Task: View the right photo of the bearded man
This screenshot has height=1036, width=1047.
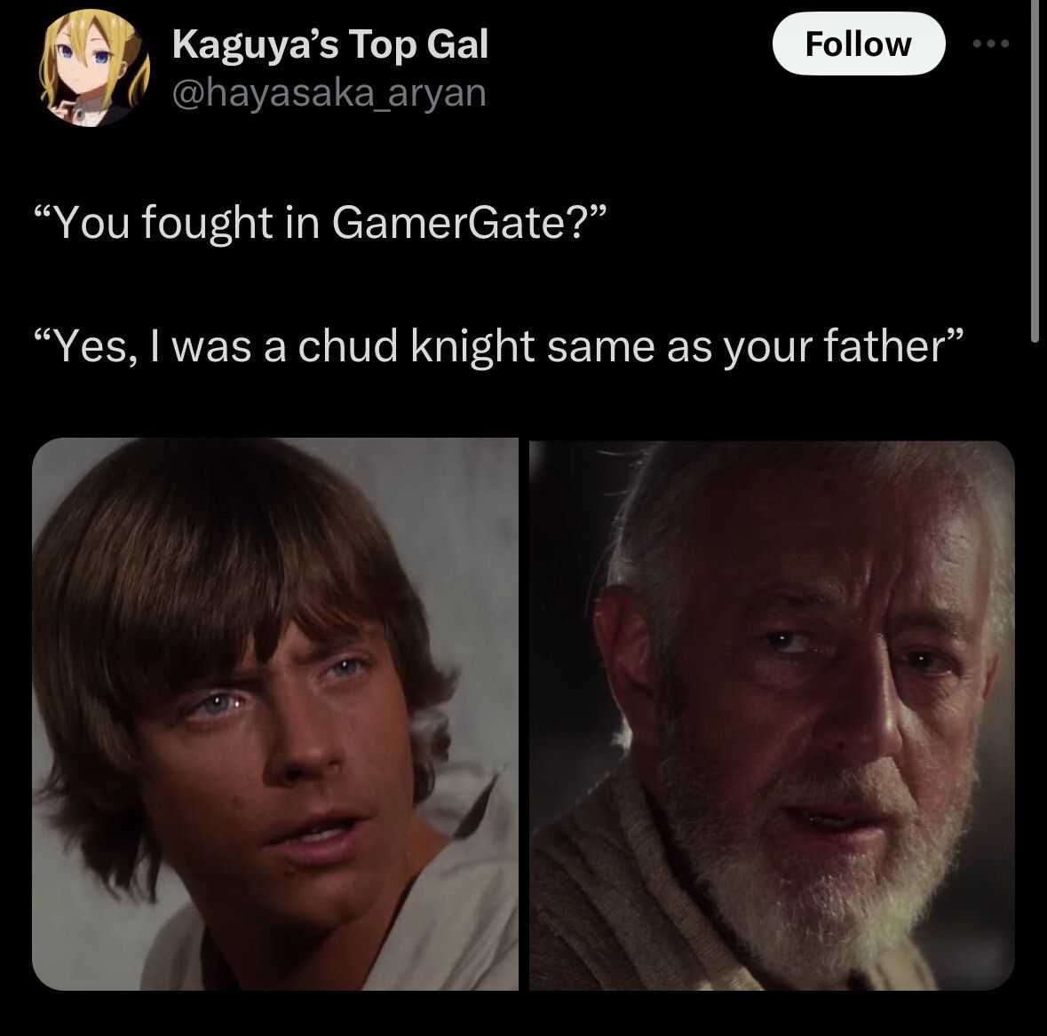Action: [x=772, y=715]
